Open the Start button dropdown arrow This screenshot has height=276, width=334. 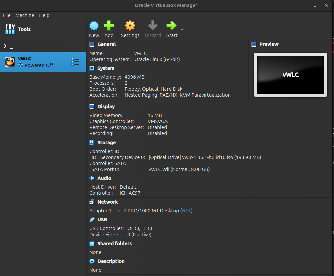[x=182, y=29]
